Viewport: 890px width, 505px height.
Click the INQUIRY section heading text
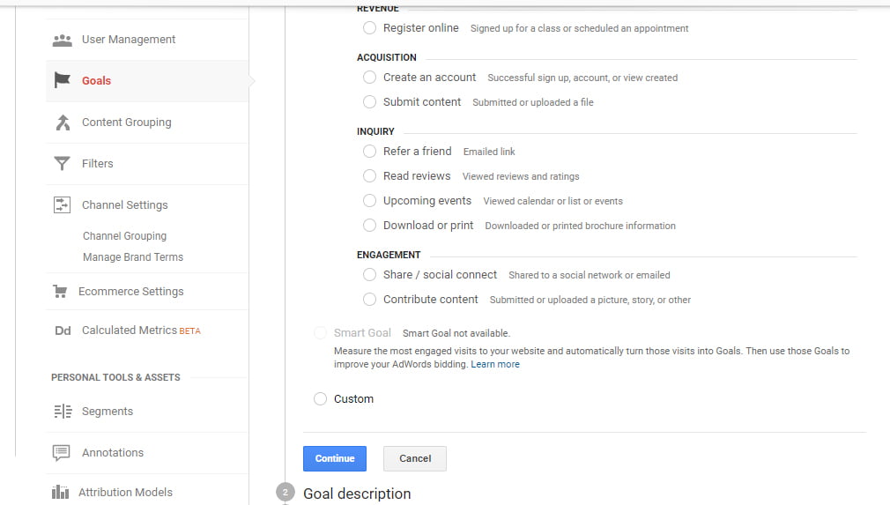[x=375, y=131]
